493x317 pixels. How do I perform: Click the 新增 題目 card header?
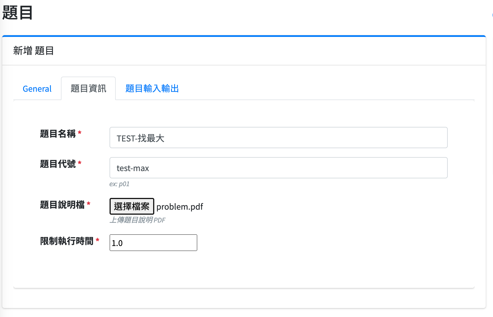[x=34, y=51]
